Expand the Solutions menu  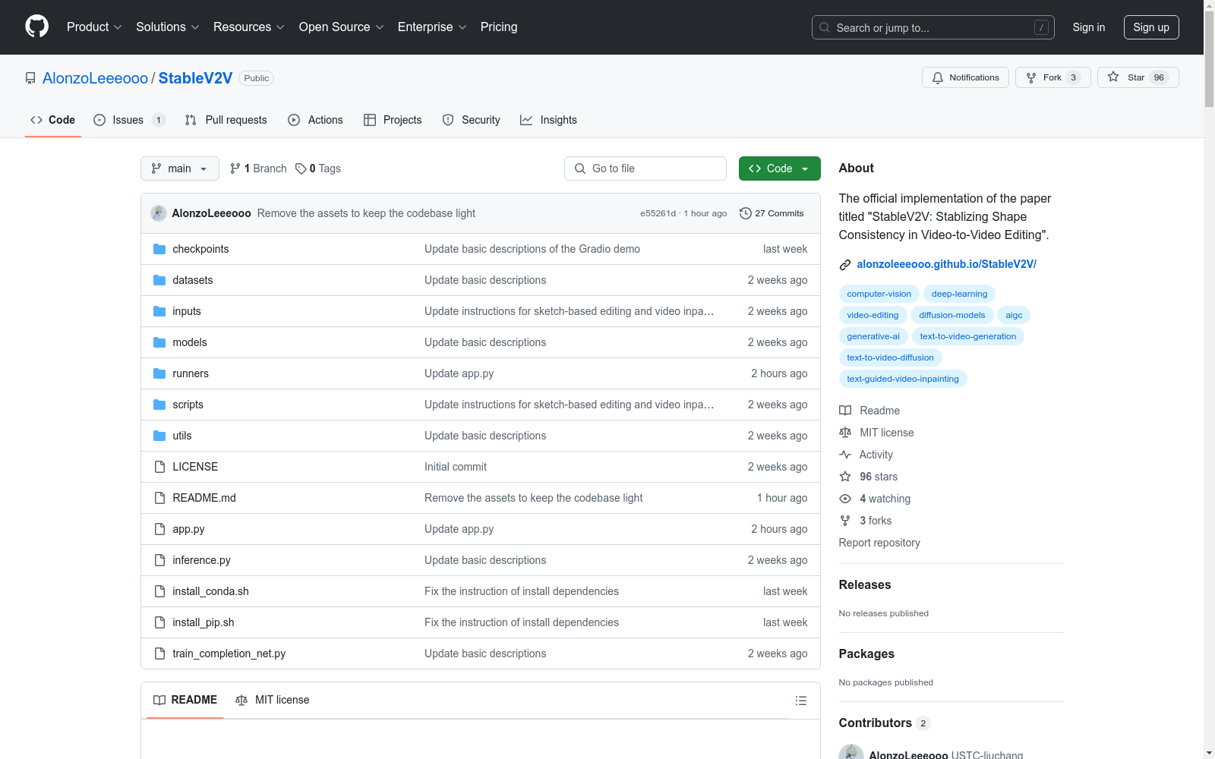tap(168, 27)
